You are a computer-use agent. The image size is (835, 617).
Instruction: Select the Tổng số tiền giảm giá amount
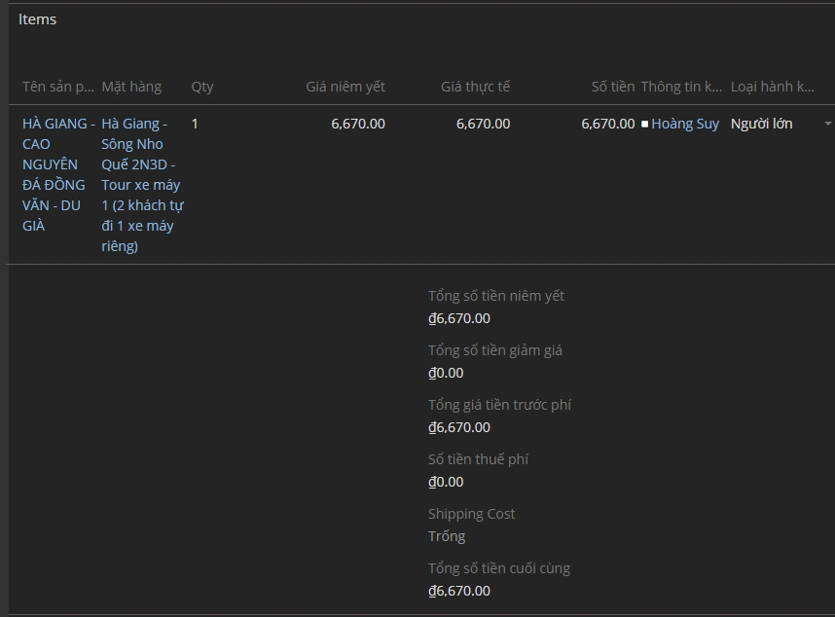tap(446, 373)
